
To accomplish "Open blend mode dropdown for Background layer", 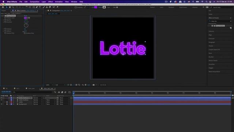I will pos(38,104).
